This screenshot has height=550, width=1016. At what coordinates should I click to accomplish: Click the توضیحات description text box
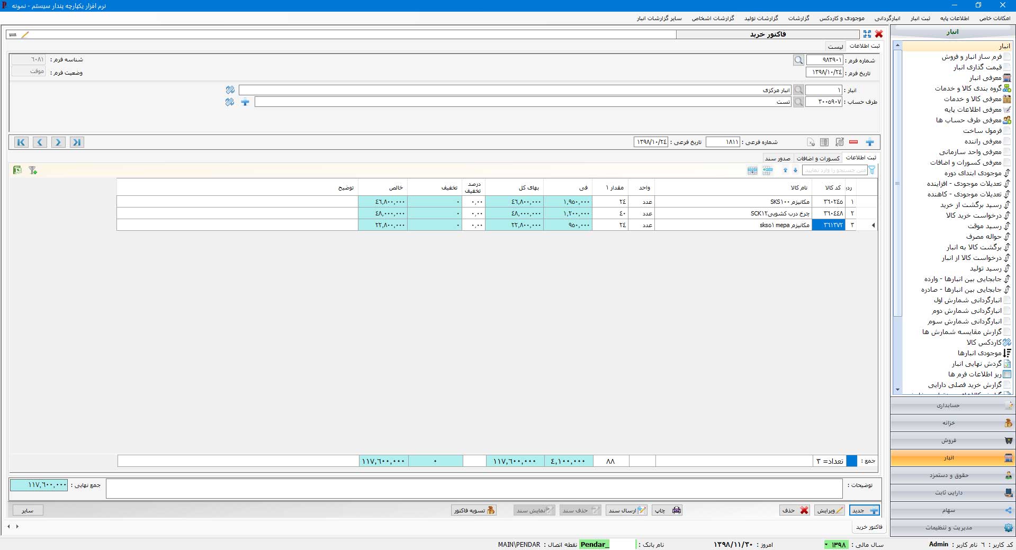pyautogui.click(x=474, y=489)
